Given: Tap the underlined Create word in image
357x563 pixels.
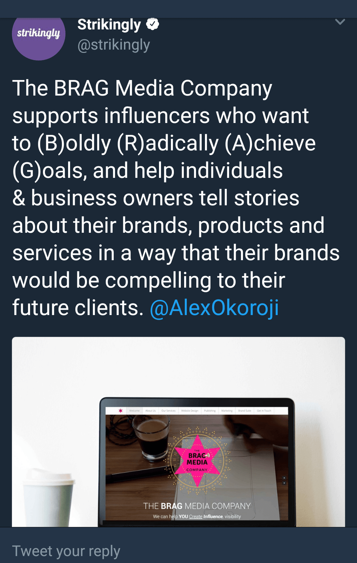Looking at the screenshot, I should tap(196, 516).
